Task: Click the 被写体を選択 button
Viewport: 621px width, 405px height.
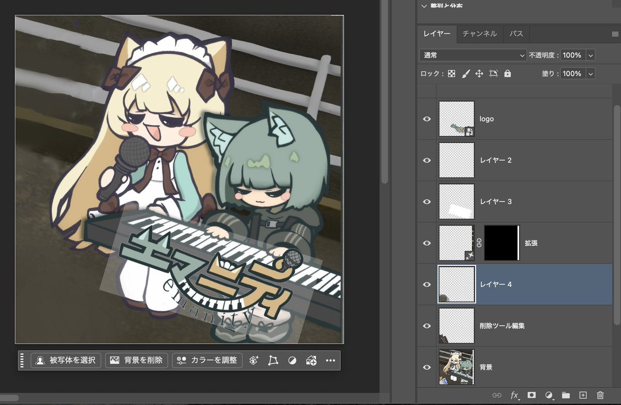Action: coord(66,360)
